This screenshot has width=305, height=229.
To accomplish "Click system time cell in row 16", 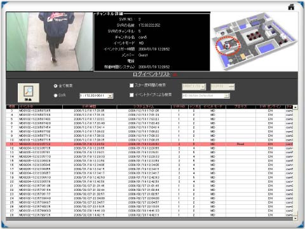I will [x=144, y=165].
